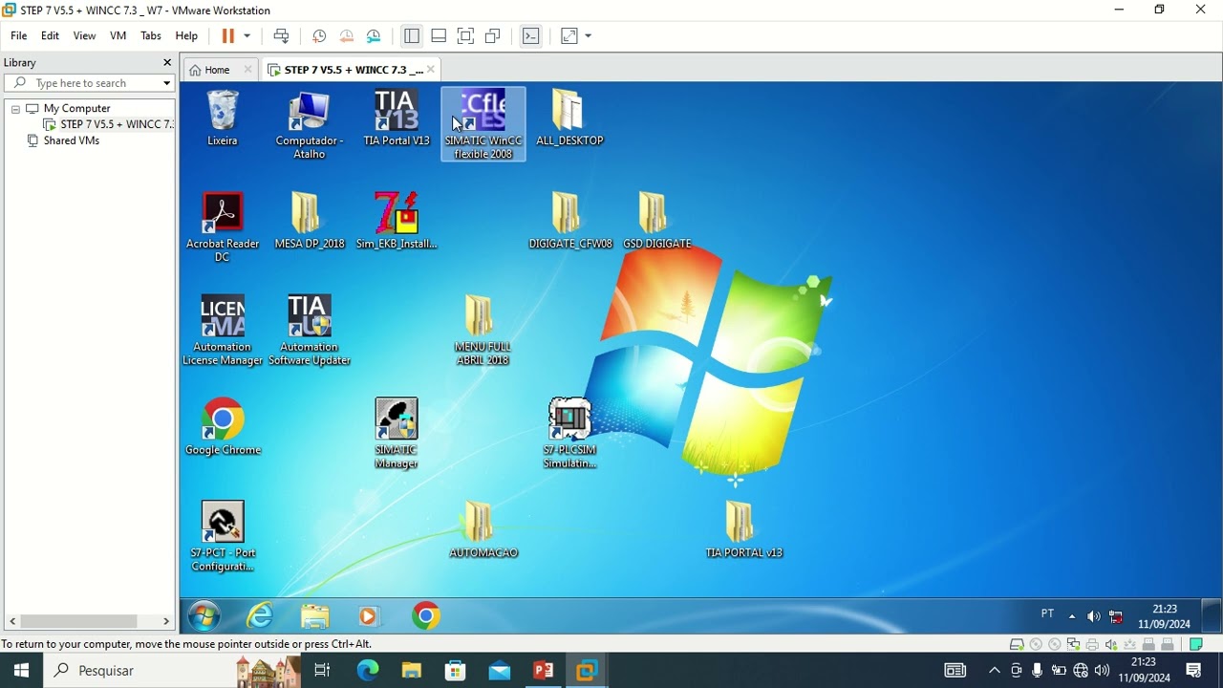
Task: Open the Tabs menu
Action: 151,35
